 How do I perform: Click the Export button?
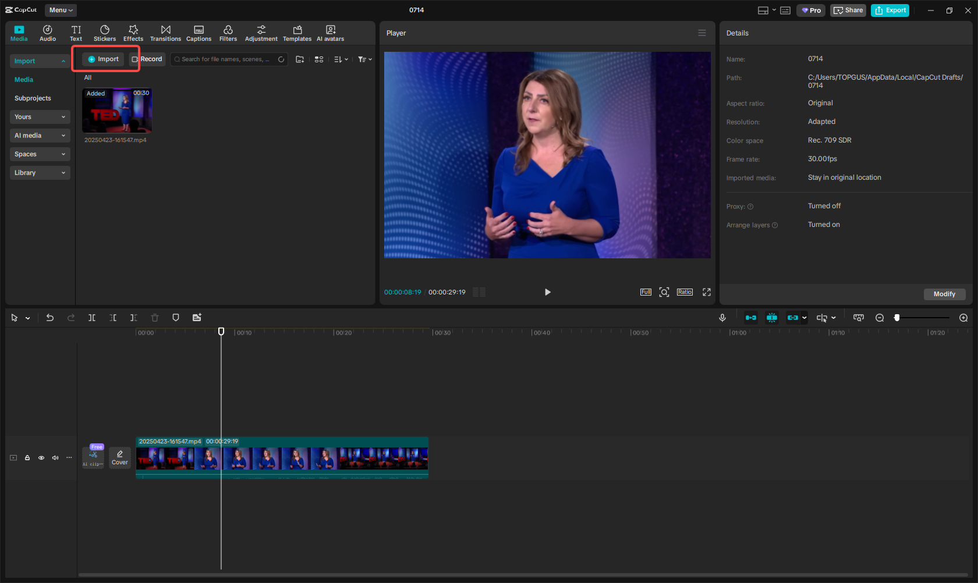890,10
